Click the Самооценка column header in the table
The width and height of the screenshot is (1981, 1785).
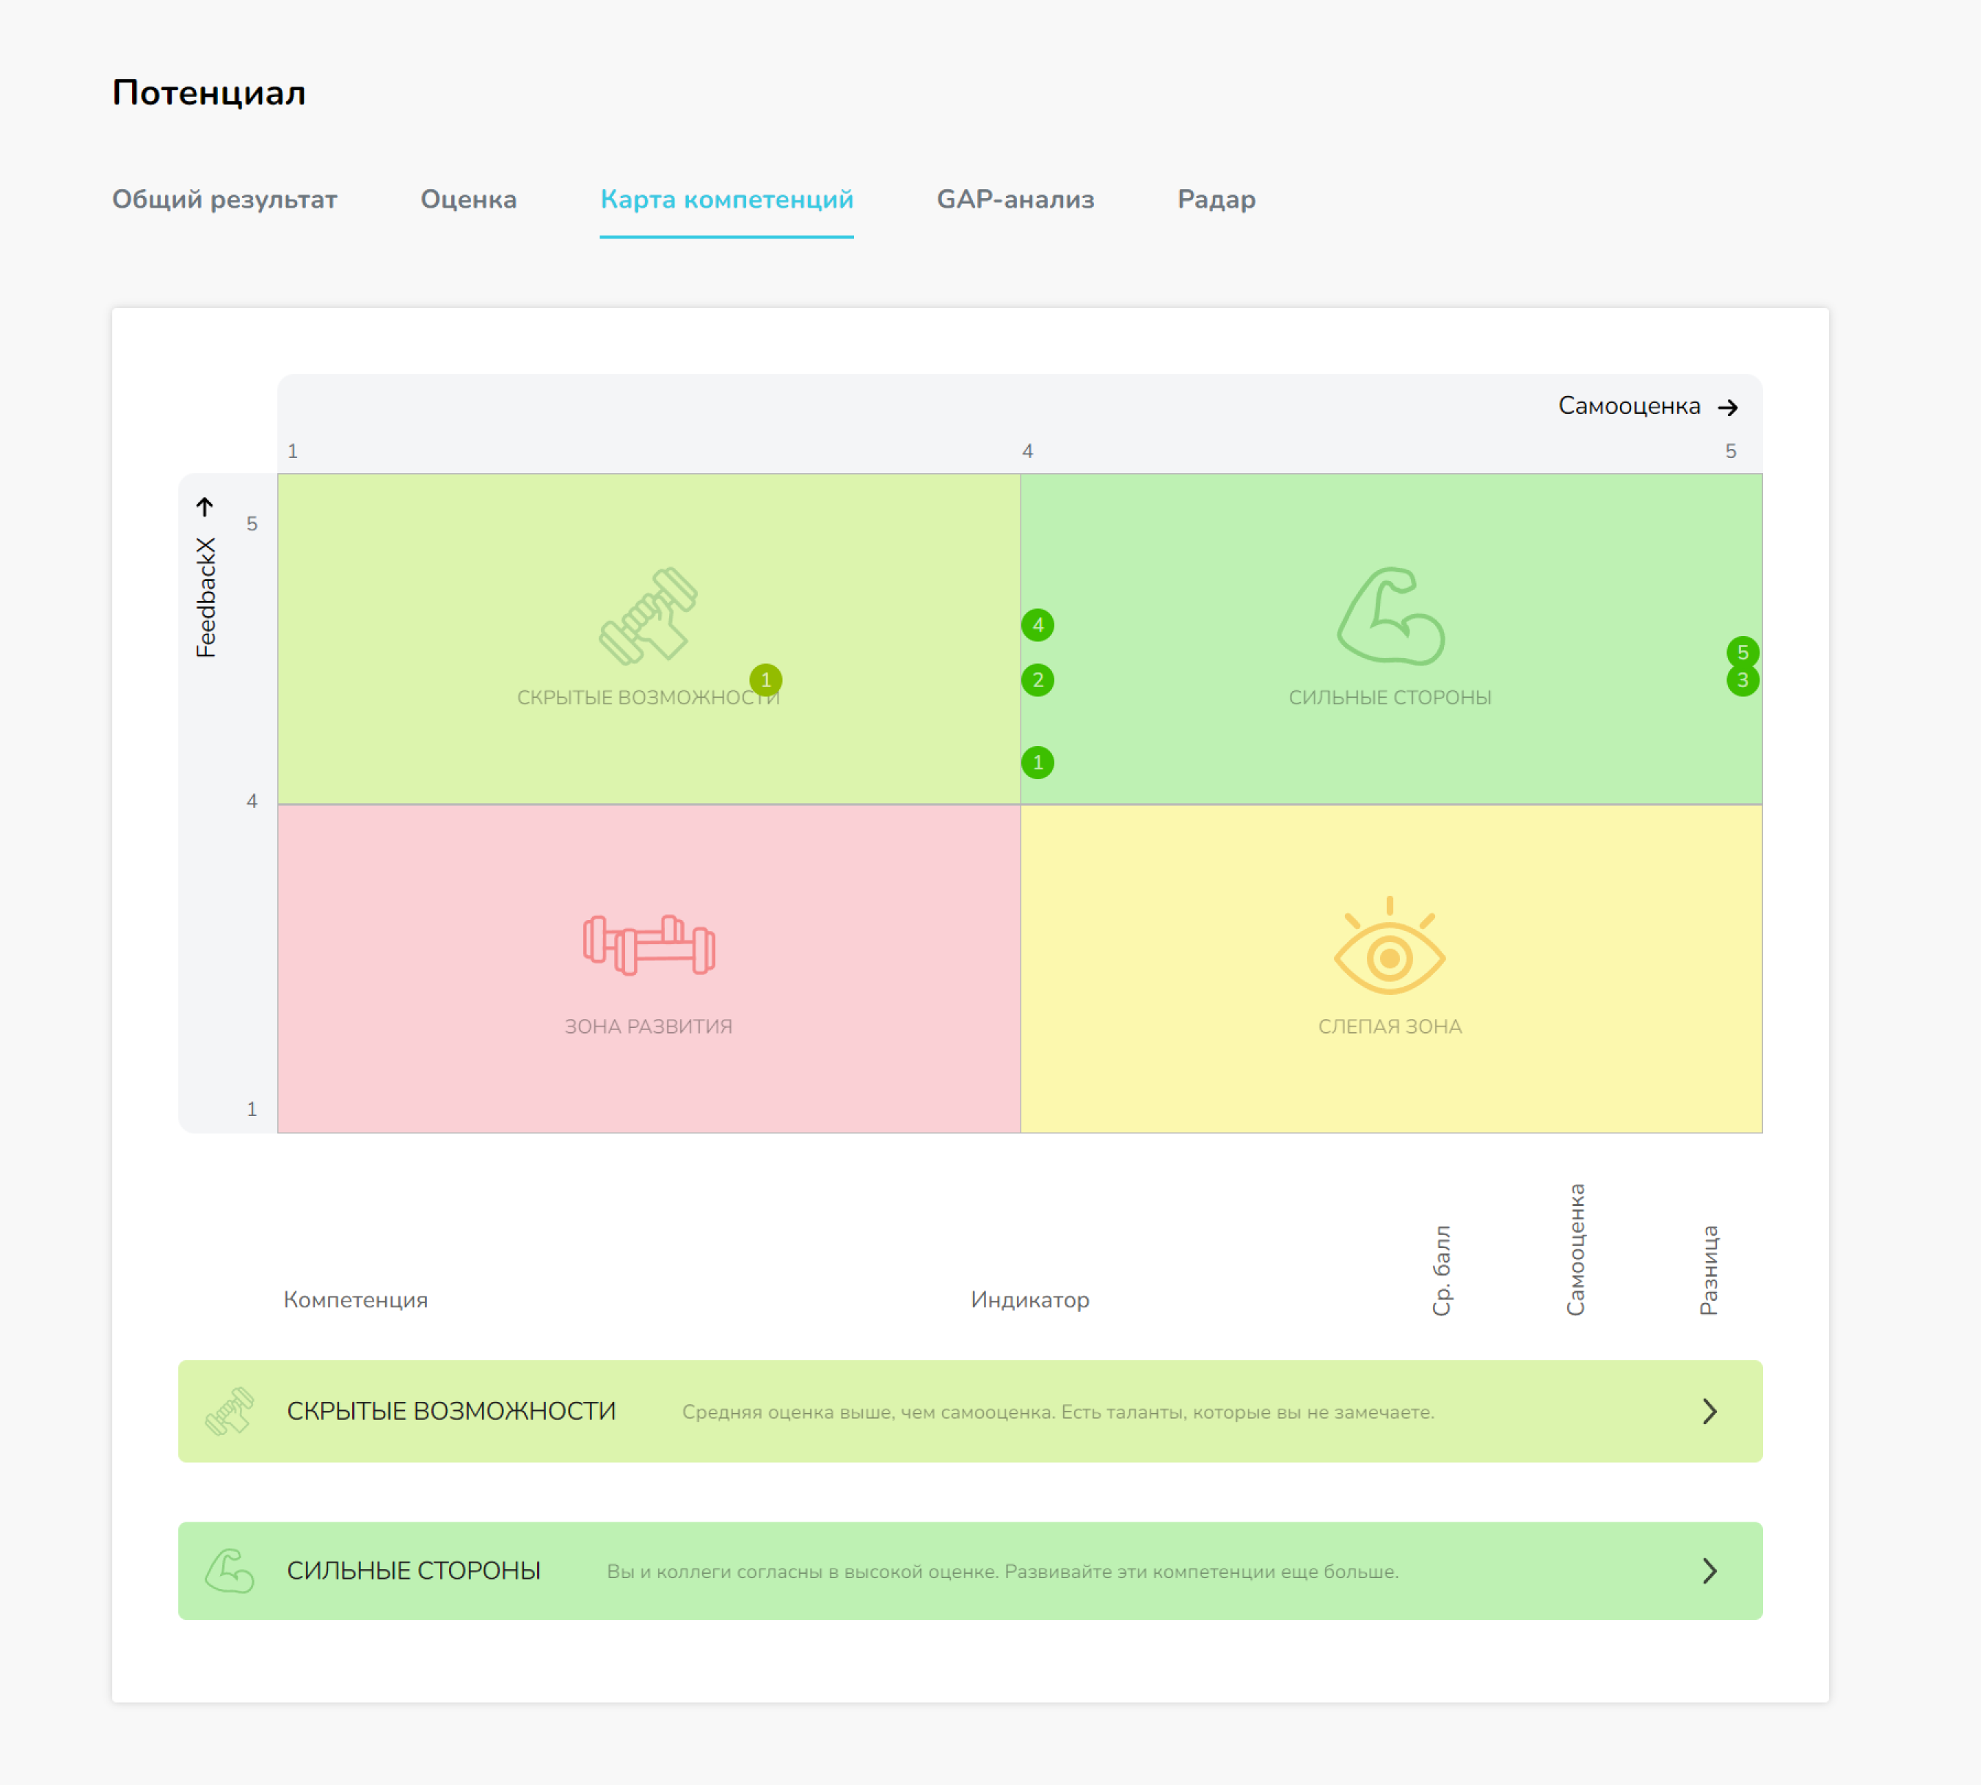click(x=1575, y=1249)
